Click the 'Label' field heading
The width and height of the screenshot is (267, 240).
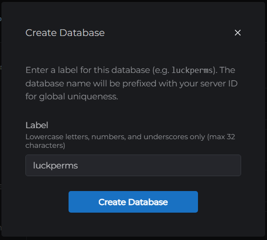coord(37,125)
